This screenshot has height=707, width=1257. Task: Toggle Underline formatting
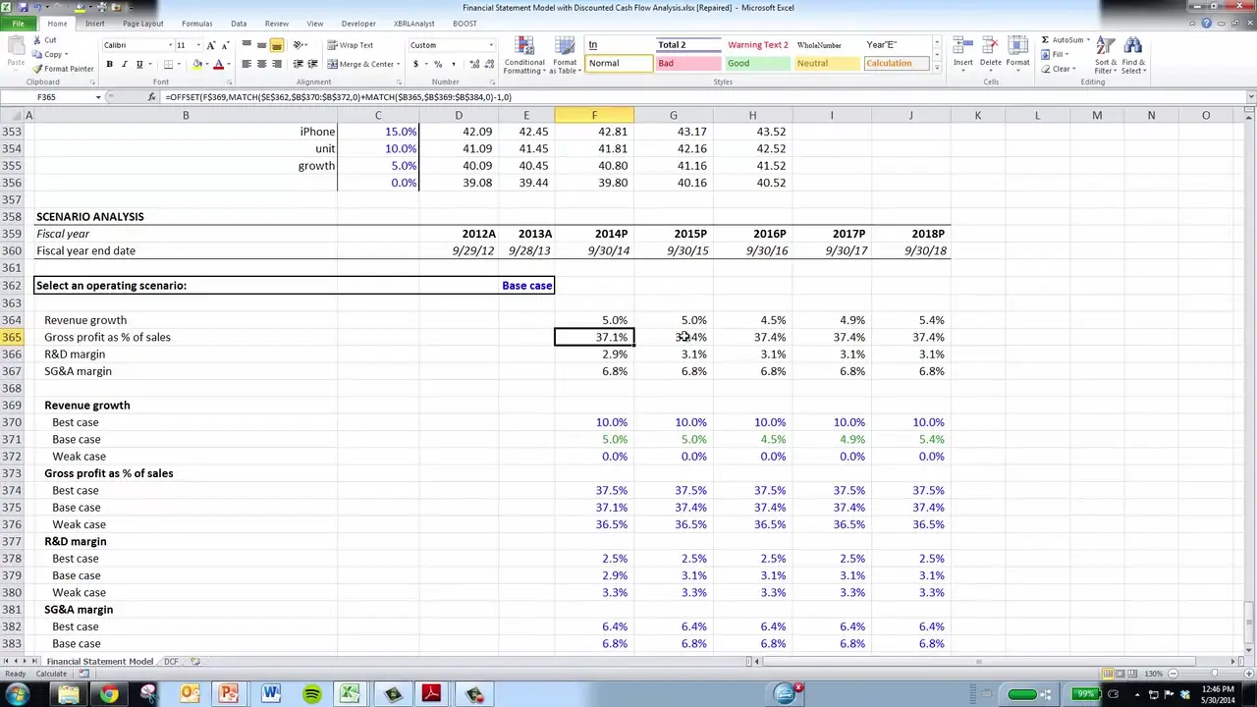[x=138, y=64]
